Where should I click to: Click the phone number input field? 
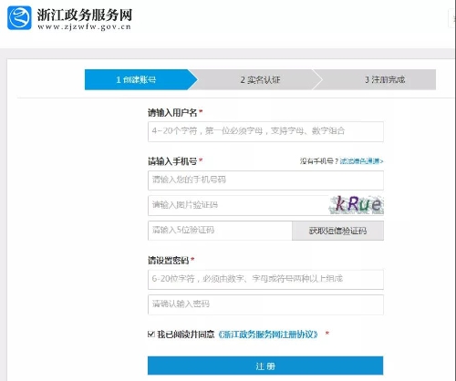click(x=265, y=180)
